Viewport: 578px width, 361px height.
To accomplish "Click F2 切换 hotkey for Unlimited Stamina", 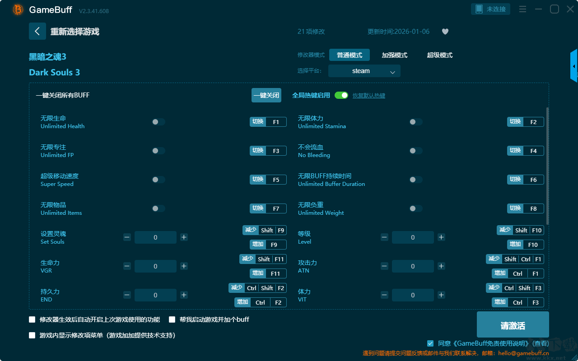I will (x=526, y=122).
